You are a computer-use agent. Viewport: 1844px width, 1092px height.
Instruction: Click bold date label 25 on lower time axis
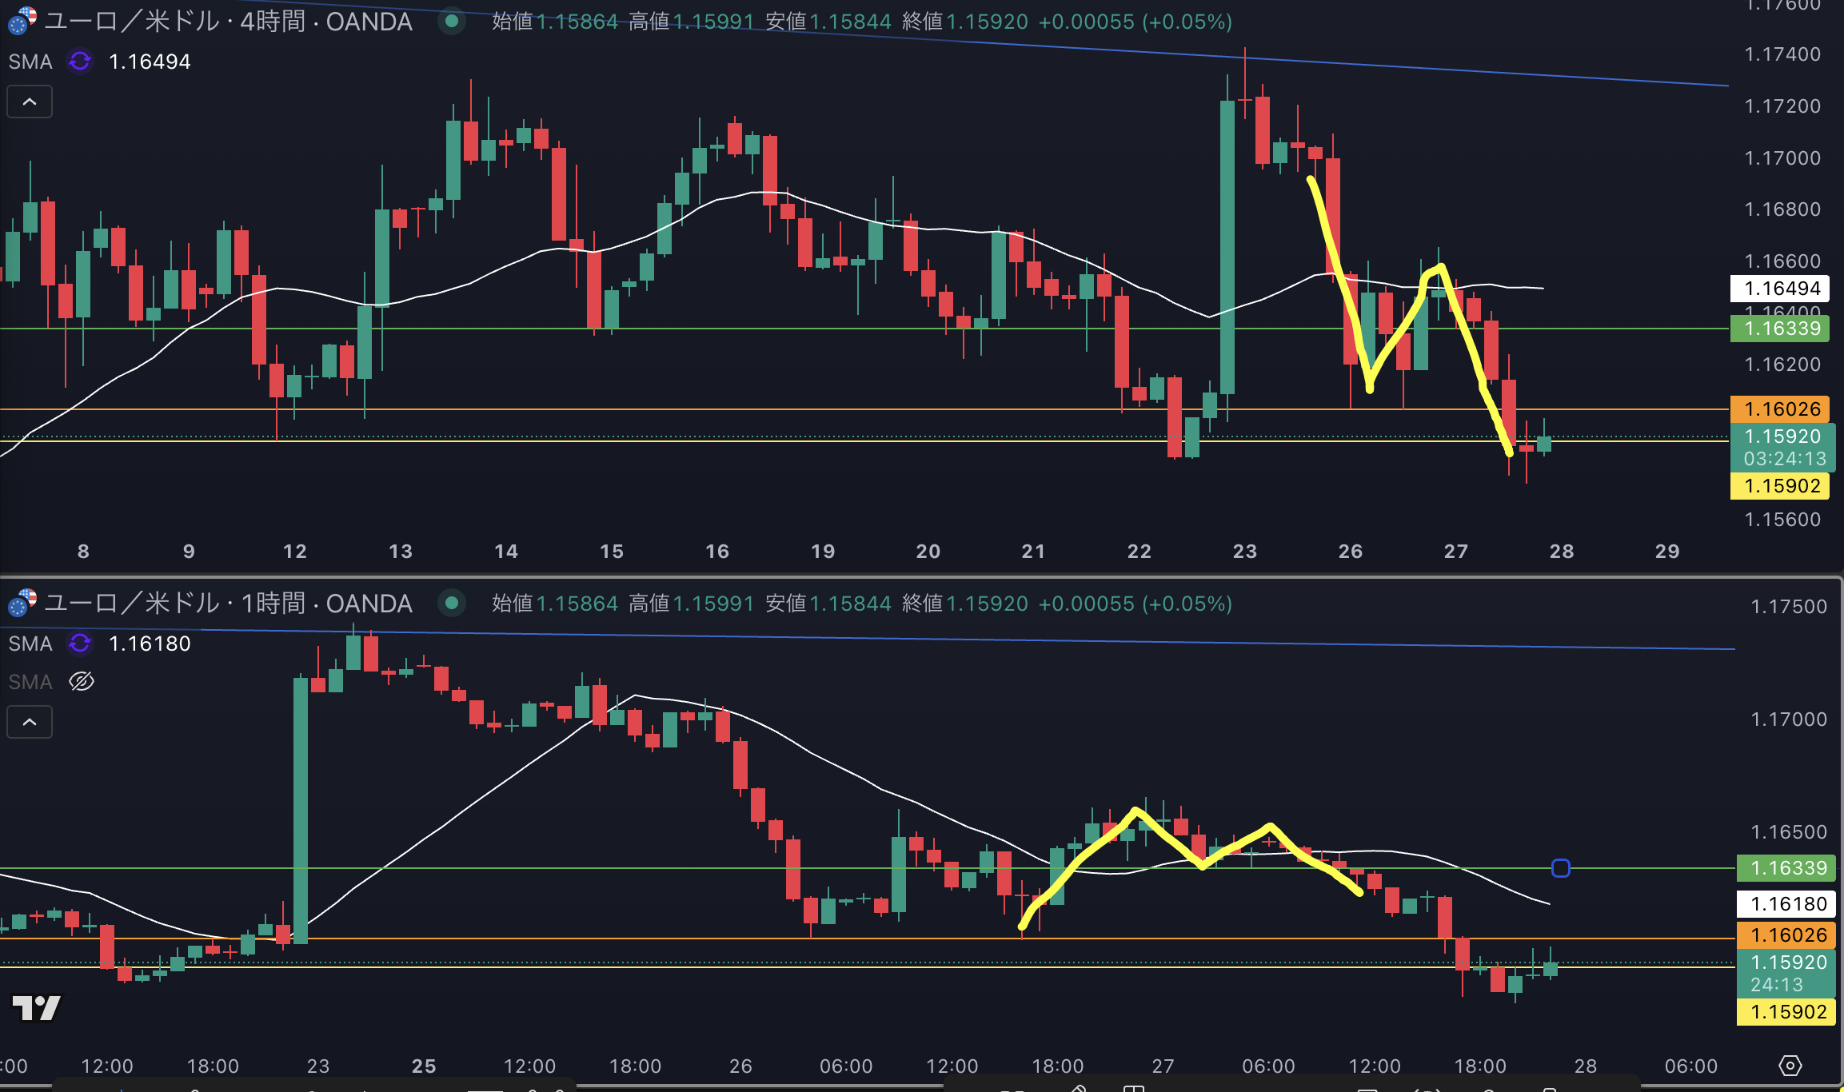[x=424, y=1066]
